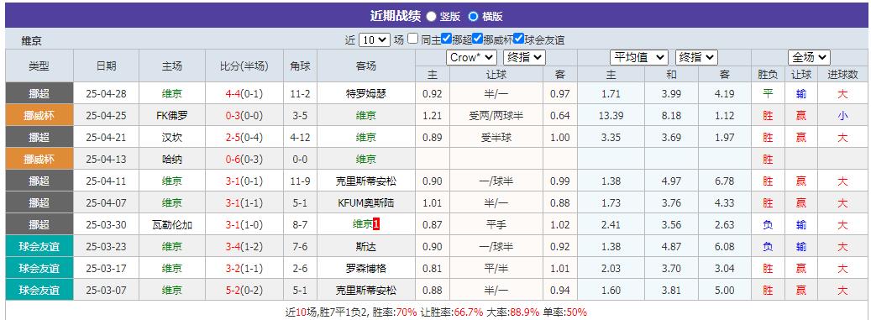Image resolution: width=871 pixels, height=320 pixels.
Task: Click 特罗姆瑟 away team name
Action: point(365,94)
